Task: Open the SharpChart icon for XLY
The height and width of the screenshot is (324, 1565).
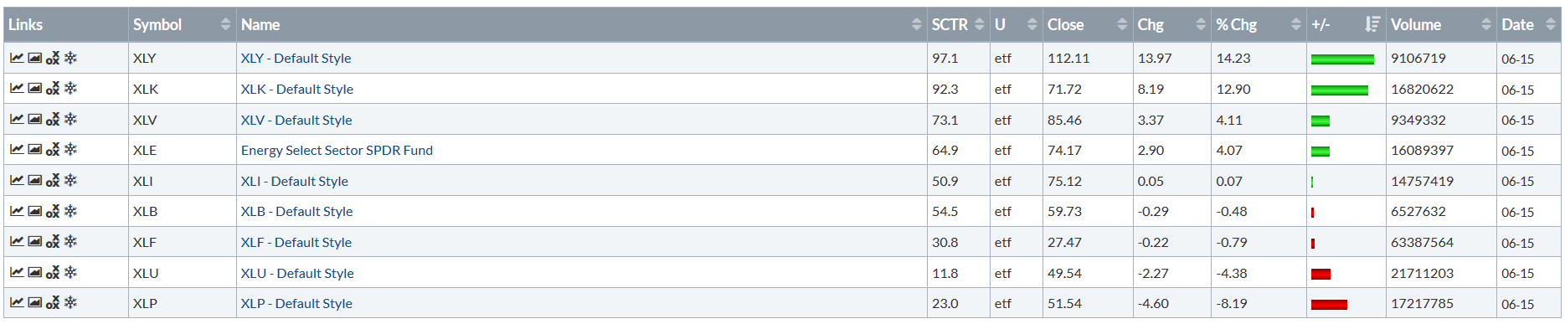Action: click(x=17, y=58)
